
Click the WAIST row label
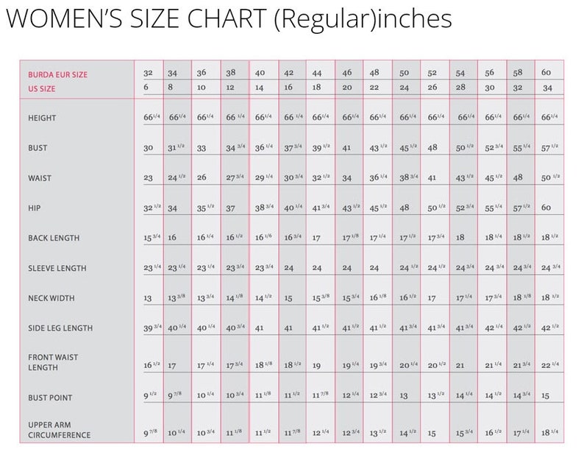[x=40, y=178]
